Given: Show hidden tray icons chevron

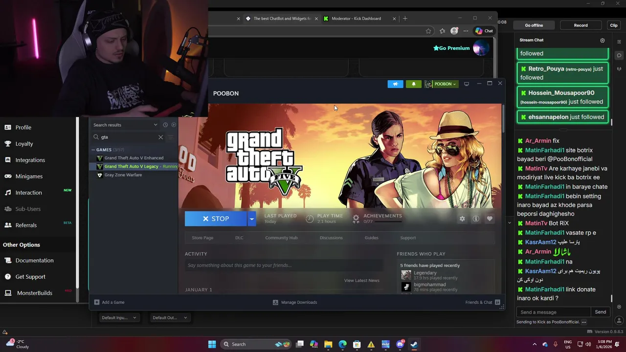Looking at the screenshot, I should coord(534,344).
